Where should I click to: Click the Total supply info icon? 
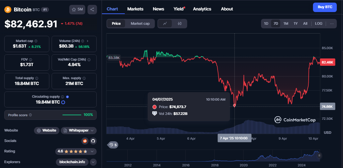[x=37, y=78]
